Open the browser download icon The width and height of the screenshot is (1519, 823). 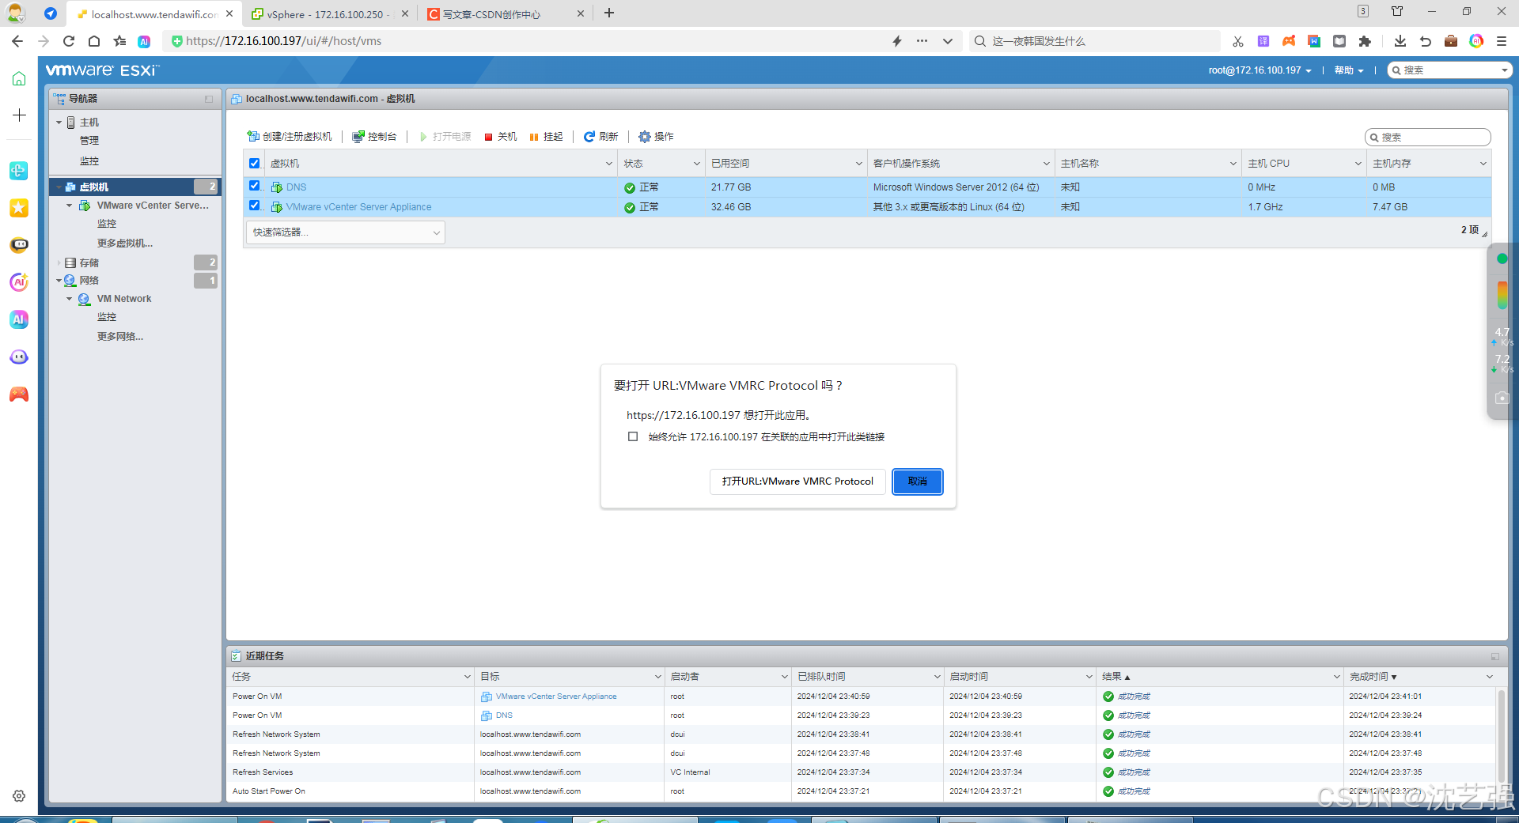point(1400,41)
